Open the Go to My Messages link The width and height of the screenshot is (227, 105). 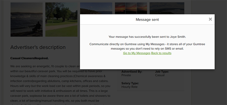coord(137,53)
